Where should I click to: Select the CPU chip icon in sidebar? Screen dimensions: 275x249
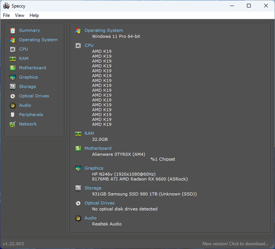[x=13, y=49]
